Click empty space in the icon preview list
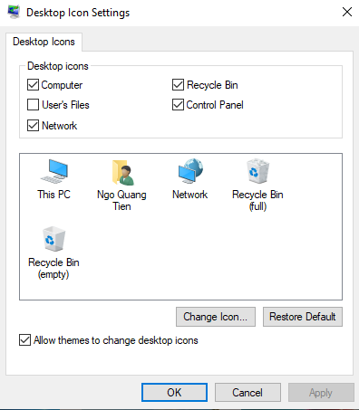The width and height of the screenshot is (359, 410). click(x=211, y=256)
